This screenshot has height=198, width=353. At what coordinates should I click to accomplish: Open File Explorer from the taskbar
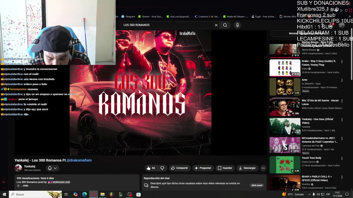(x=103, y=194)
